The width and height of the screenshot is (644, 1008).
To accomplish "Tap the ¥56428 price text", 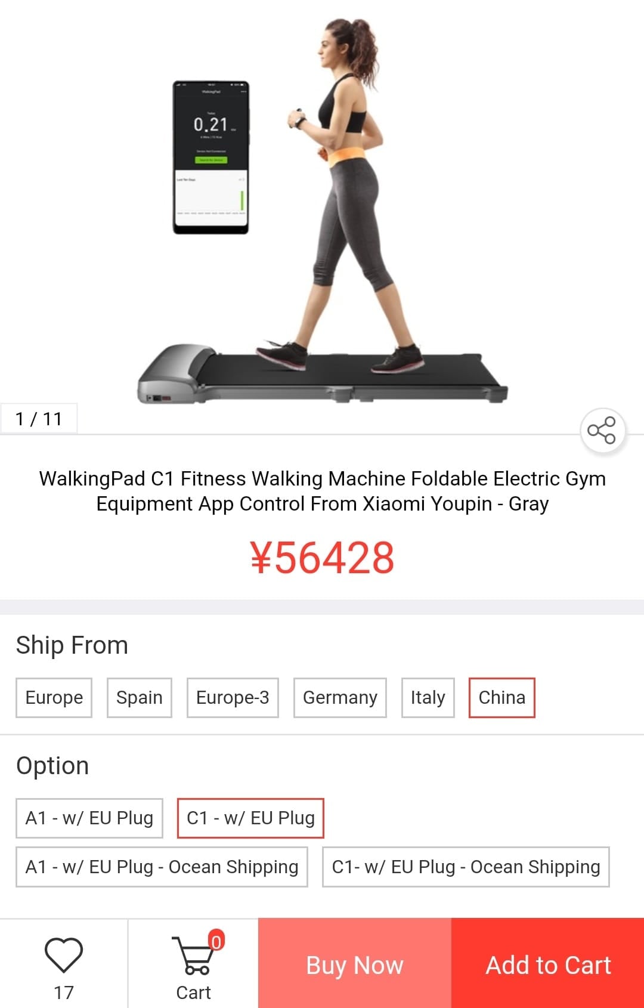I will click(322, 558).
